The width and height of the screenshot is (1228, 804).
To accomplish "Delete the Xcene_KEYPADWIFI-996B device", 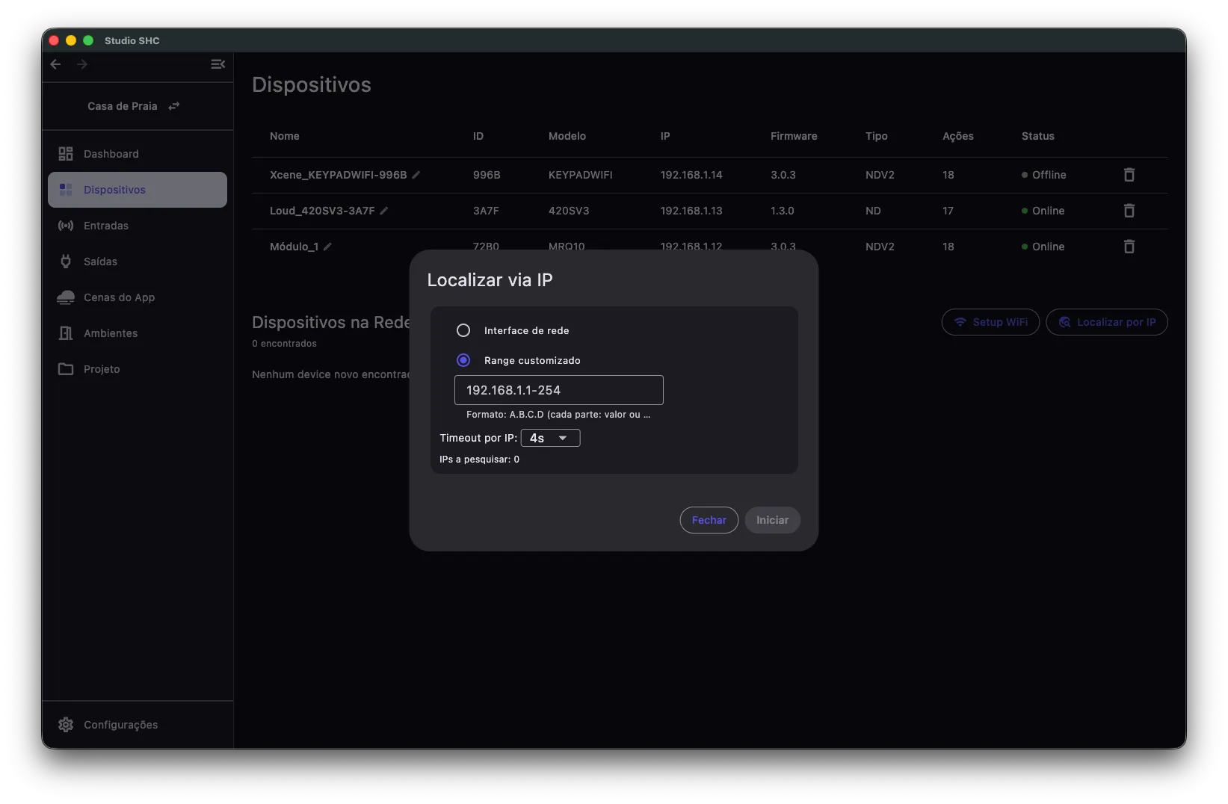I will (1129, 175).
